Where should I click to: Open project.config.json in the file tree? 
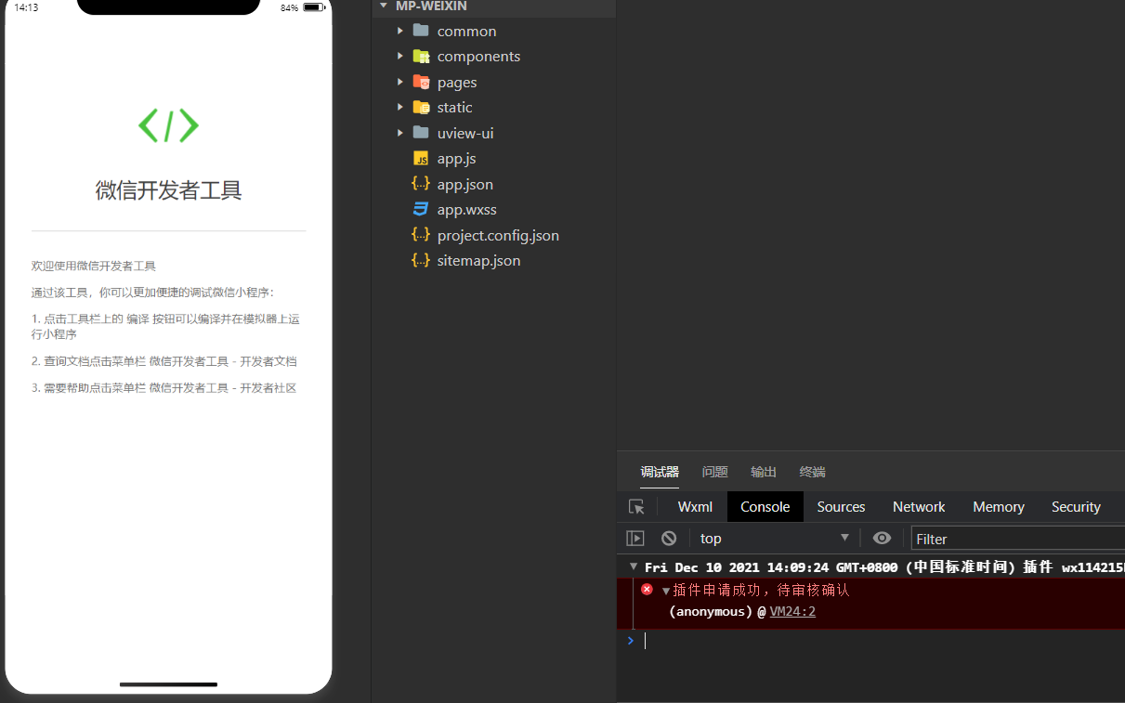(x=498, y=235)
